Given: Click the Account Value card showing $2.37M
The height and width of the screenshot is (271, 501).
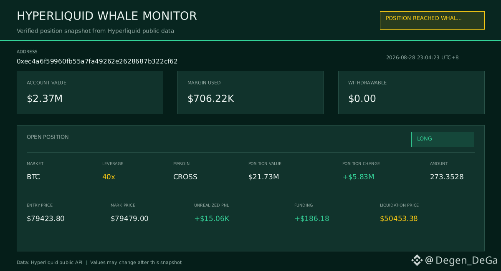Looking at the screenshot, I should [x=90, y=93].
